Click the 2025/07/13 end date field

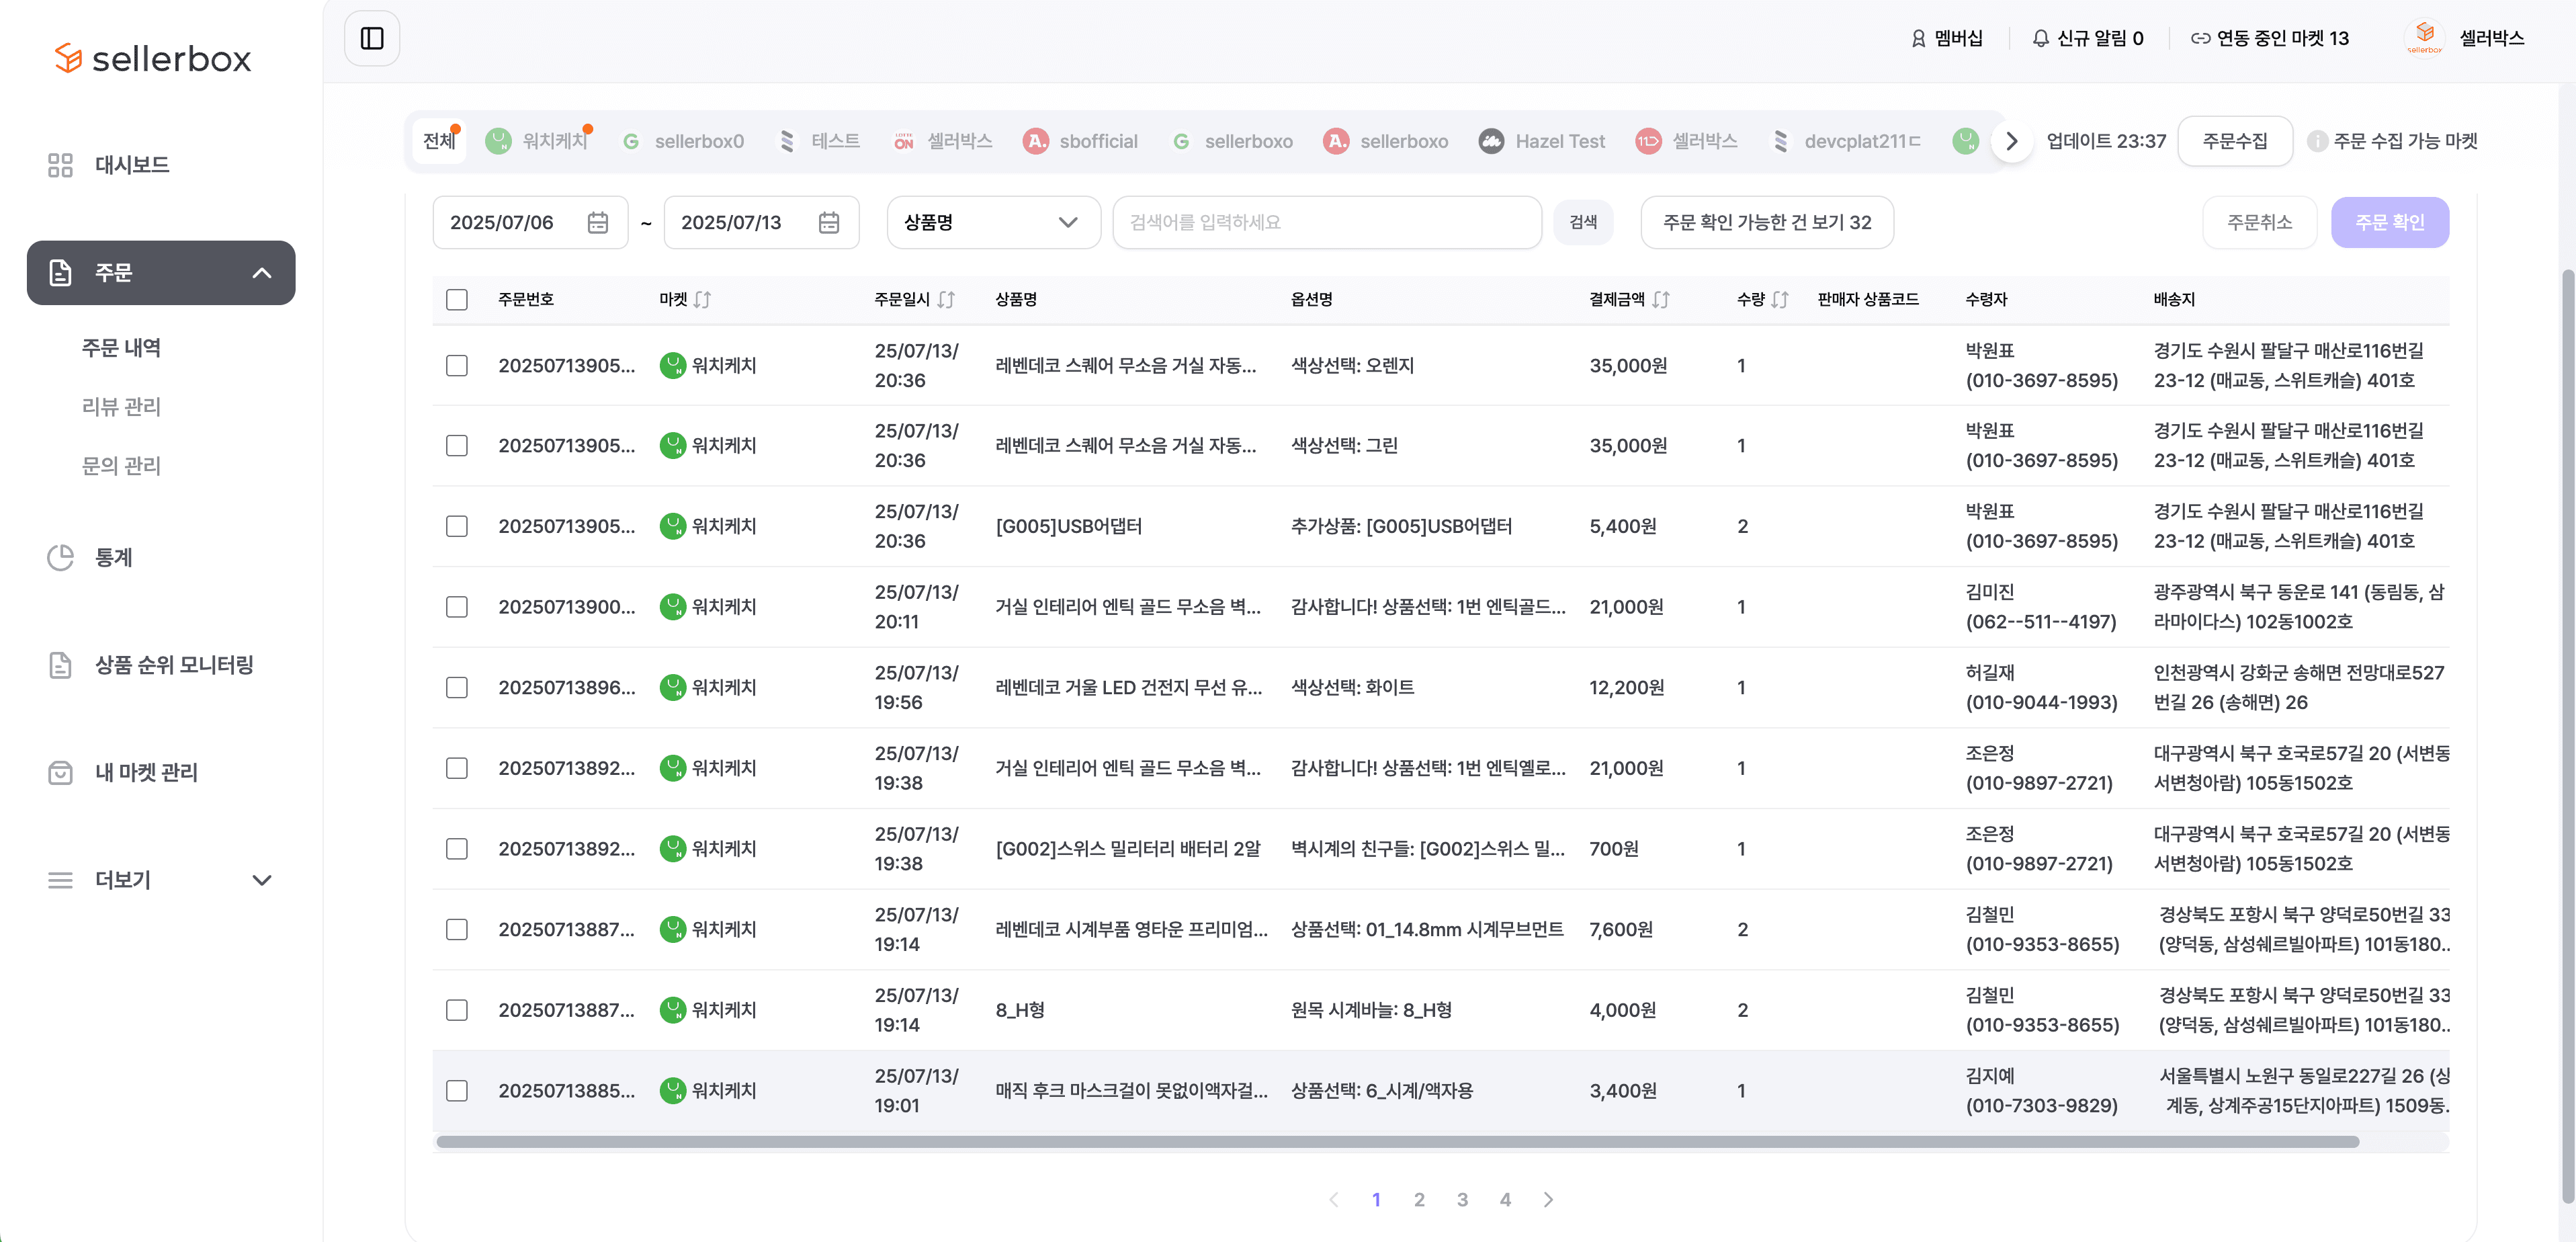[x=761, y=222]
